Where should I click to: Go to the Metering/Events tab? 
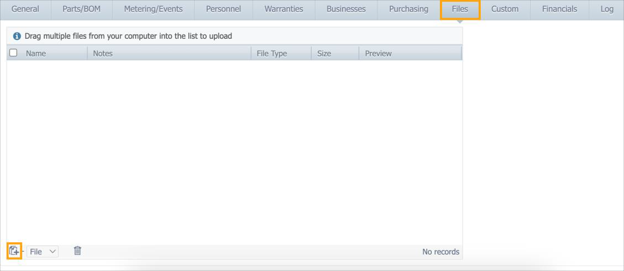click(x=153, y=9)
